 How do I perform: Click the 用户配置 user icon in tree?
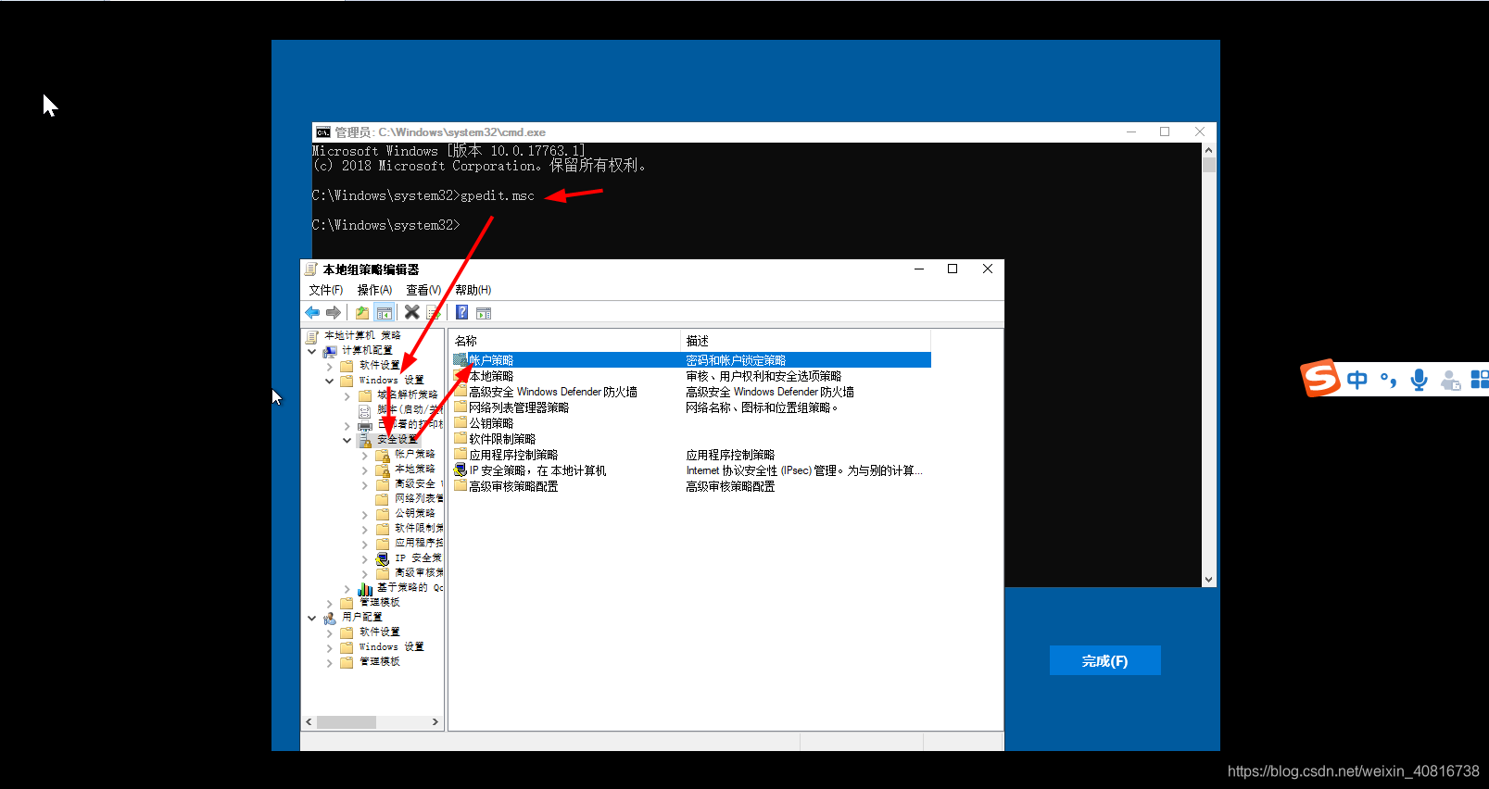(329, 618)
